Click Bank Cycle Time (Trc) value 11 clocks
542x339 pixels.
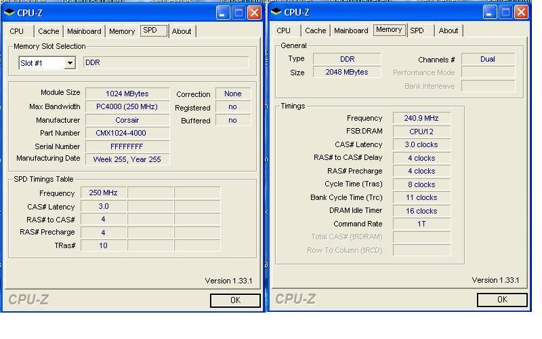[421, 197]
